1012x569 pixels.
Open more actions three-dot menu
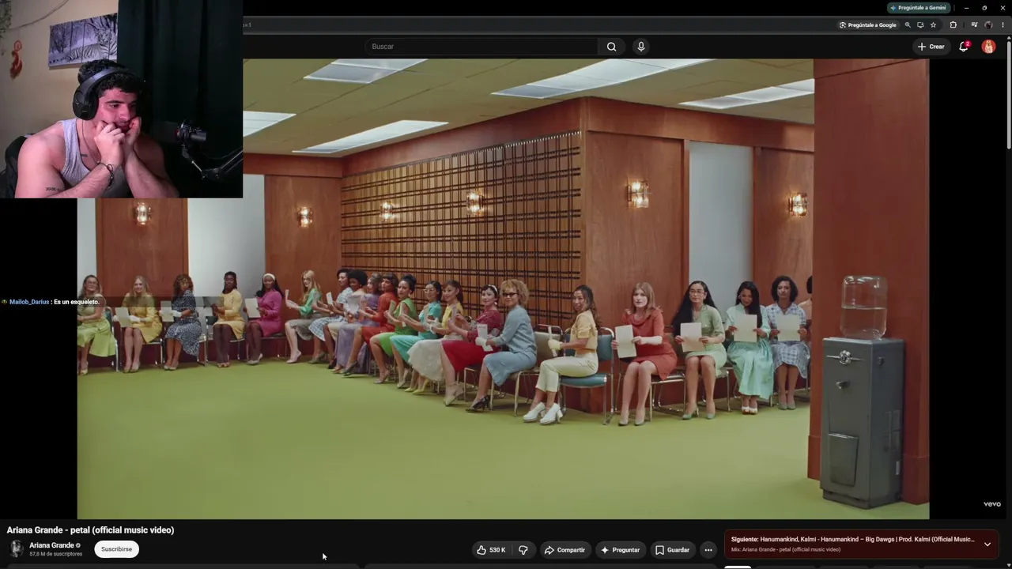(x=708, y=550)
